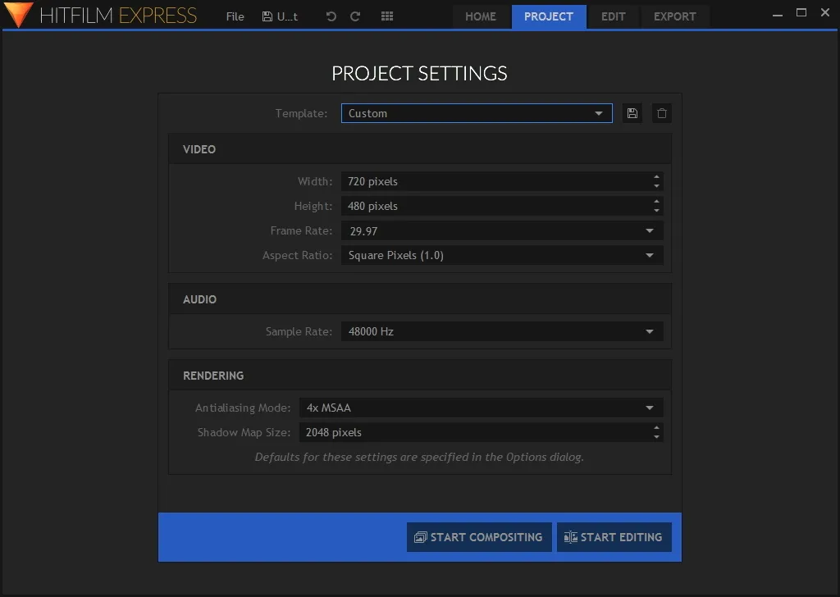Image resolution: width=840 pixels, height=597 pixels.
Task: Click the START EDITING button
Action: pyautogui.click(x=614, y=537)
